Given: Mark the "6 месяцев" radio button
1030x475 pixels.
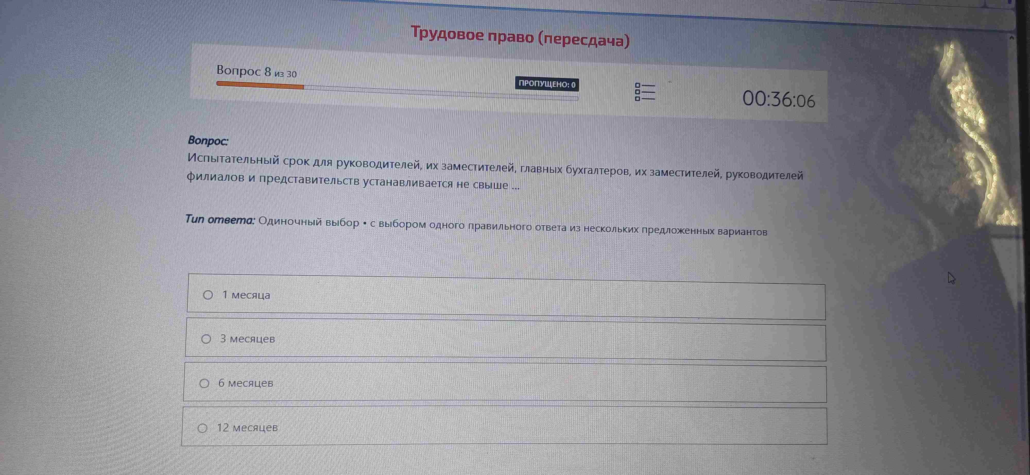Looking at the screenshot, I should coord(204,384).
